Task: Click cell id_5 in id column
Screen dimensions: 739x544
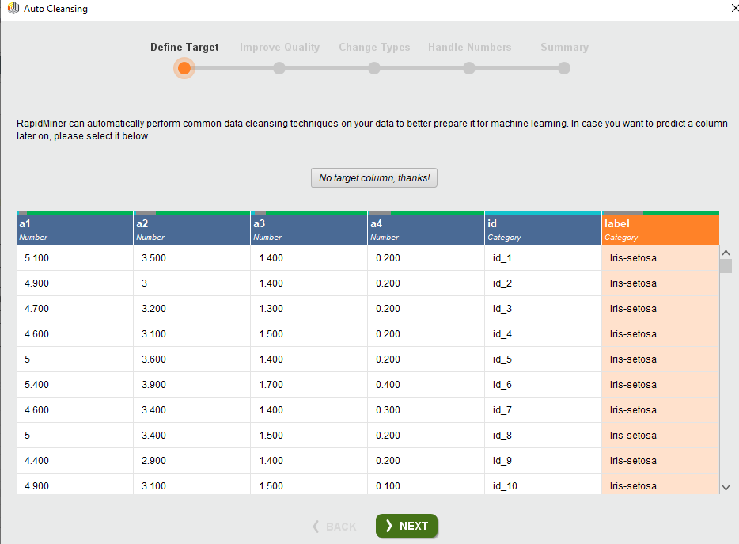Action: [543, 359]
